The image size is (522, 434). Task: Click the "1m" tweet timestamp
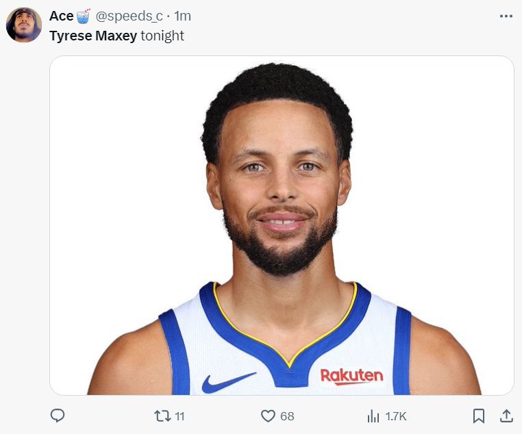coord(183,16)
